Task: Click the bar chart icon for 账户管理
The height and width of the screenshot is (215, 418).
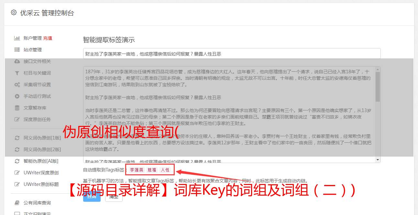Action: 17,38
